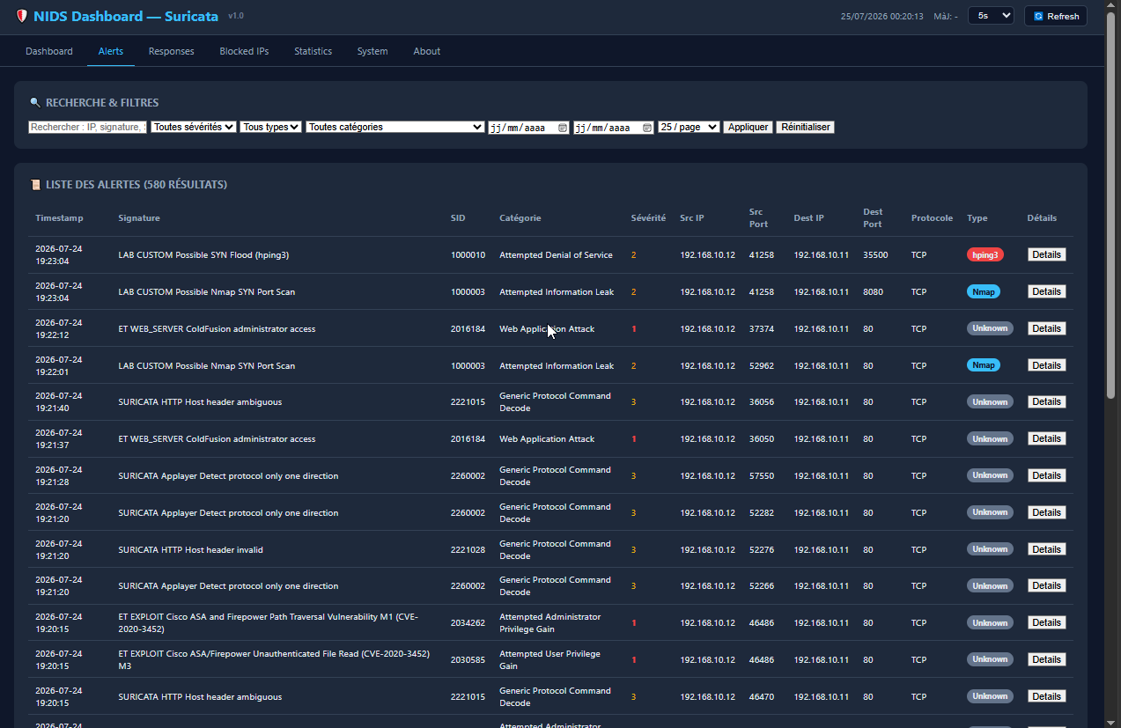Viewport: 1121px width, 728px height.
Task: Click the Refresh button
Action: 1056,16
